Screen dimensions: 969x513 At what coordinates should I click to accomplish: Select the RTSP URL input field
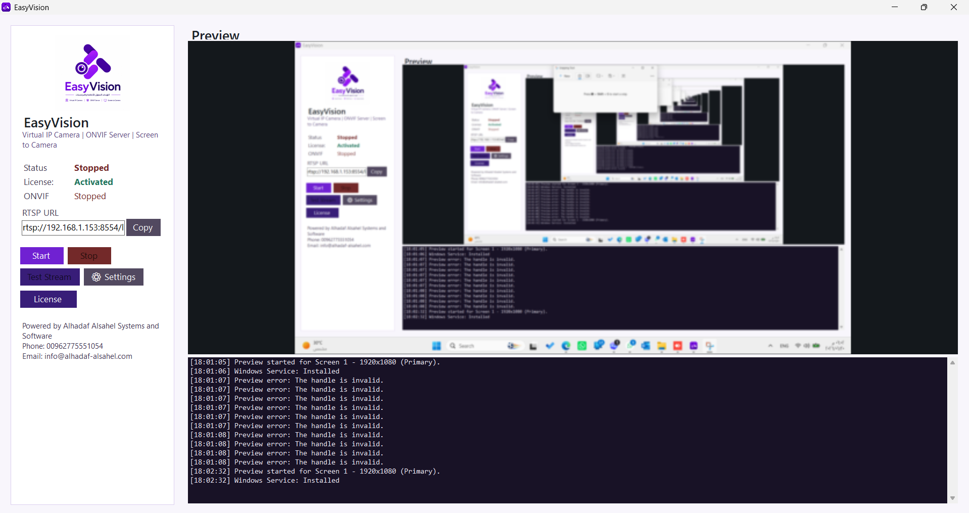73,227
